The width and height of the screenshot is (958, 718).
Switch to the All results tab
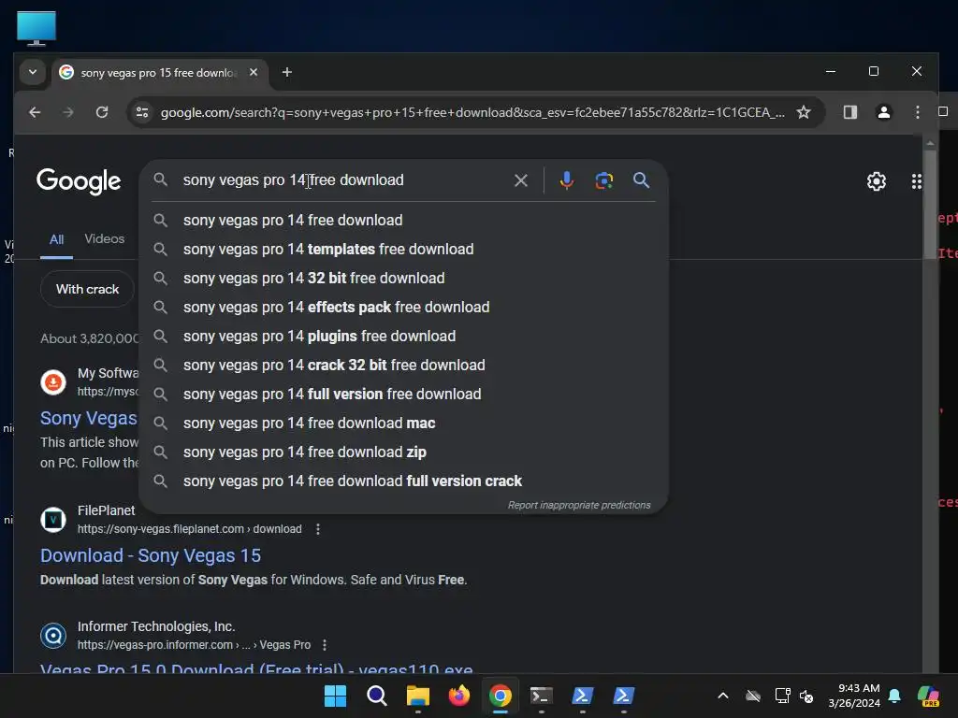coord(56,239)
